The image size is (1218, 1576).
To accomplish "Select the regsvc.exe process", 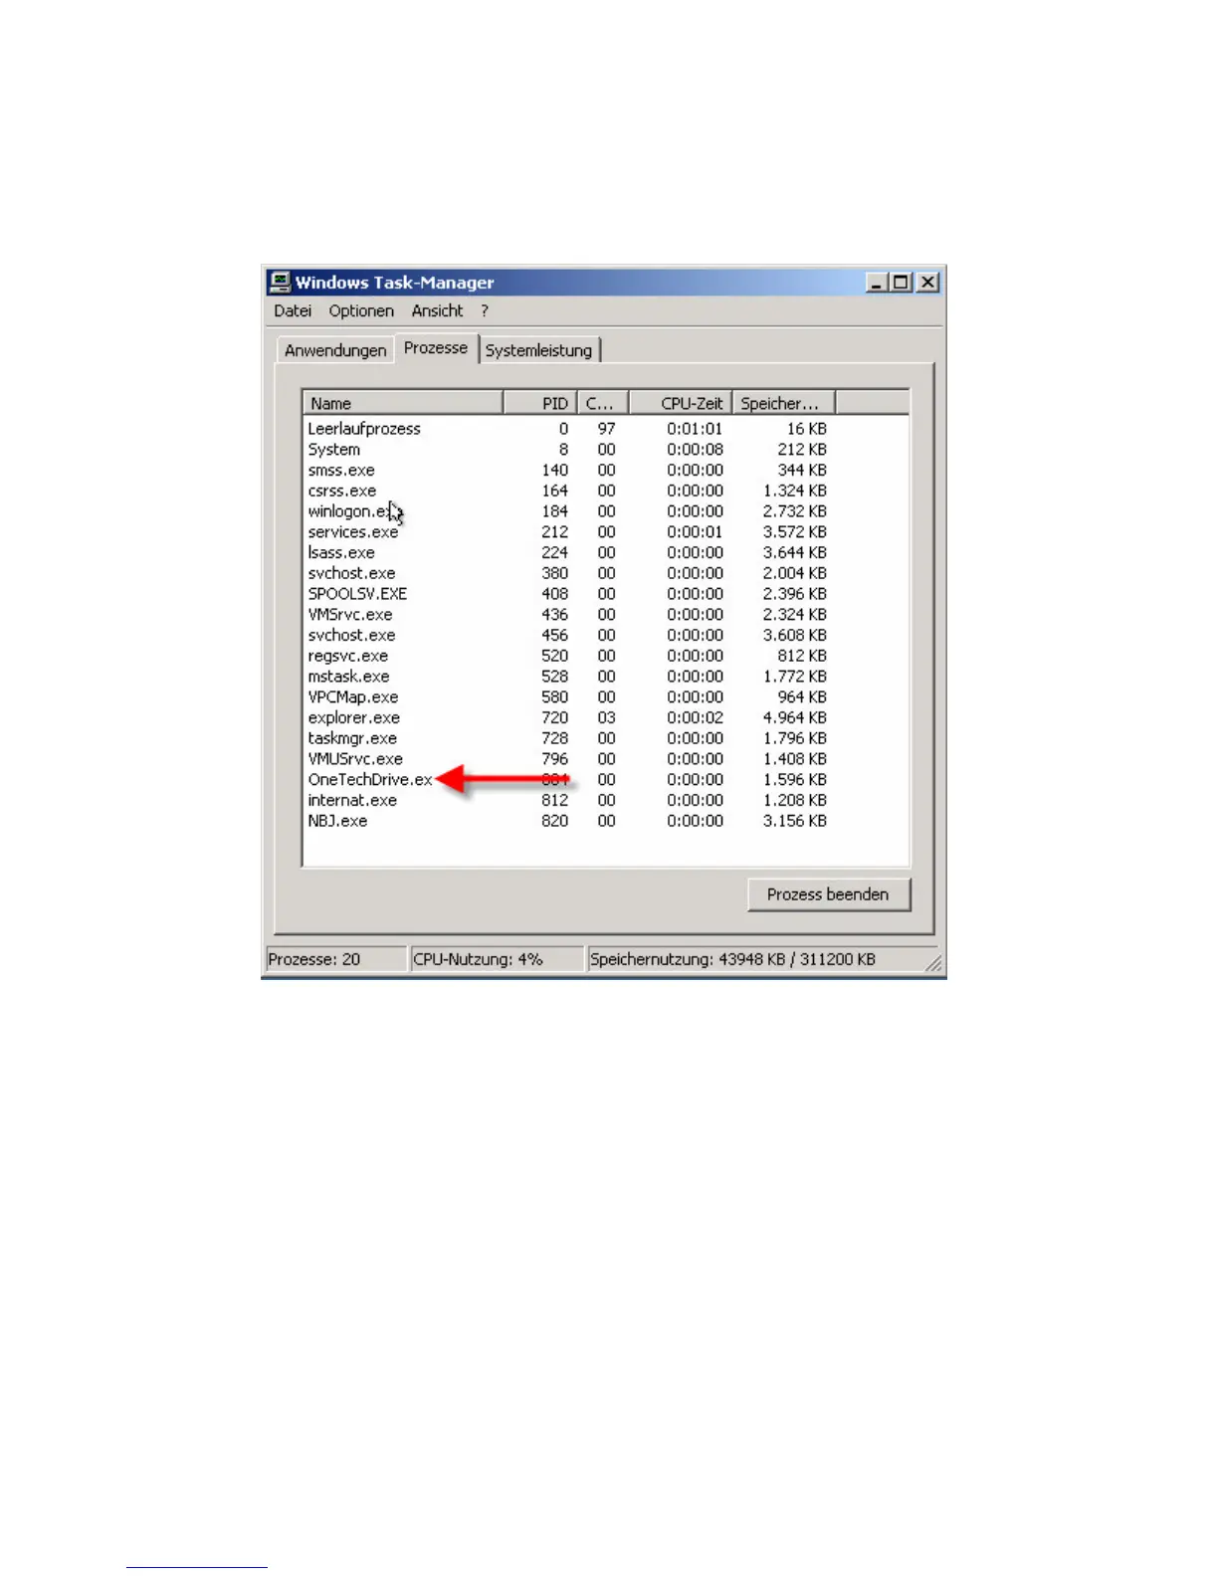I will pyautogui.click(x=567, y=656).
